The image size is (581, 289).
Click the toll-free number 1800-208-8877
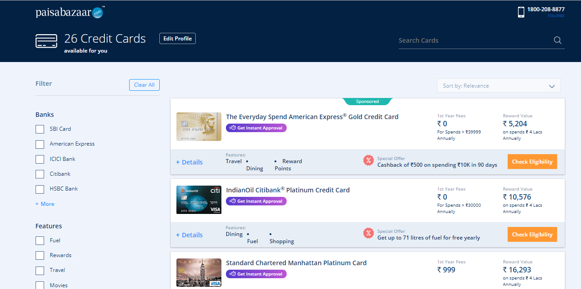[x=546, y=9]
